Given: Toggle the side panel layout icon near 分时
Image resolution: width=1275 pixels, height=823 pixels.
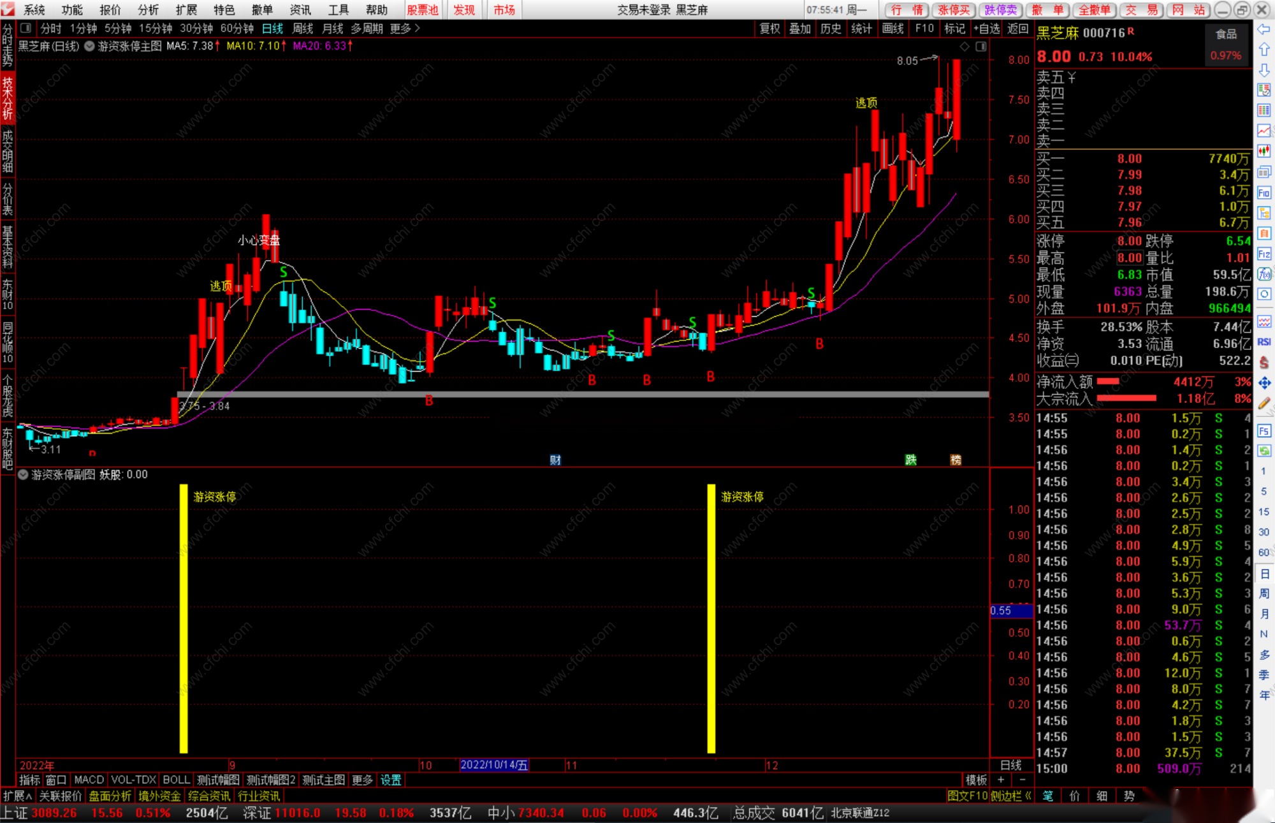Looking at the screenshot, I should coord(26,29).
